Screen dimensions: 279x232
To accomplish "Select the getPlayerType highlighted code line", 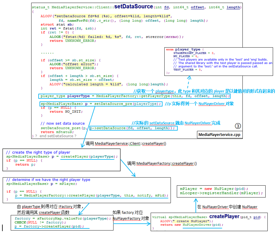I will [x=134, y=96].
